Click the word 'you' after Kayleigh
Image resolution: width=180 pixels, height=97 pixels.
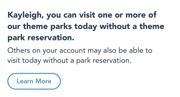point(53,16)
